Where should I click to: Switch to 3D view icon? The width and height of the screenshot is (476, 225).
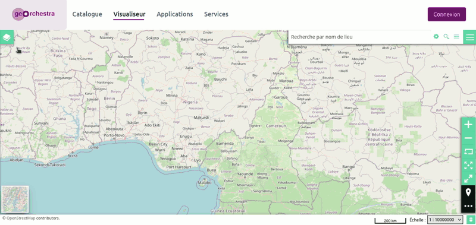468,152
